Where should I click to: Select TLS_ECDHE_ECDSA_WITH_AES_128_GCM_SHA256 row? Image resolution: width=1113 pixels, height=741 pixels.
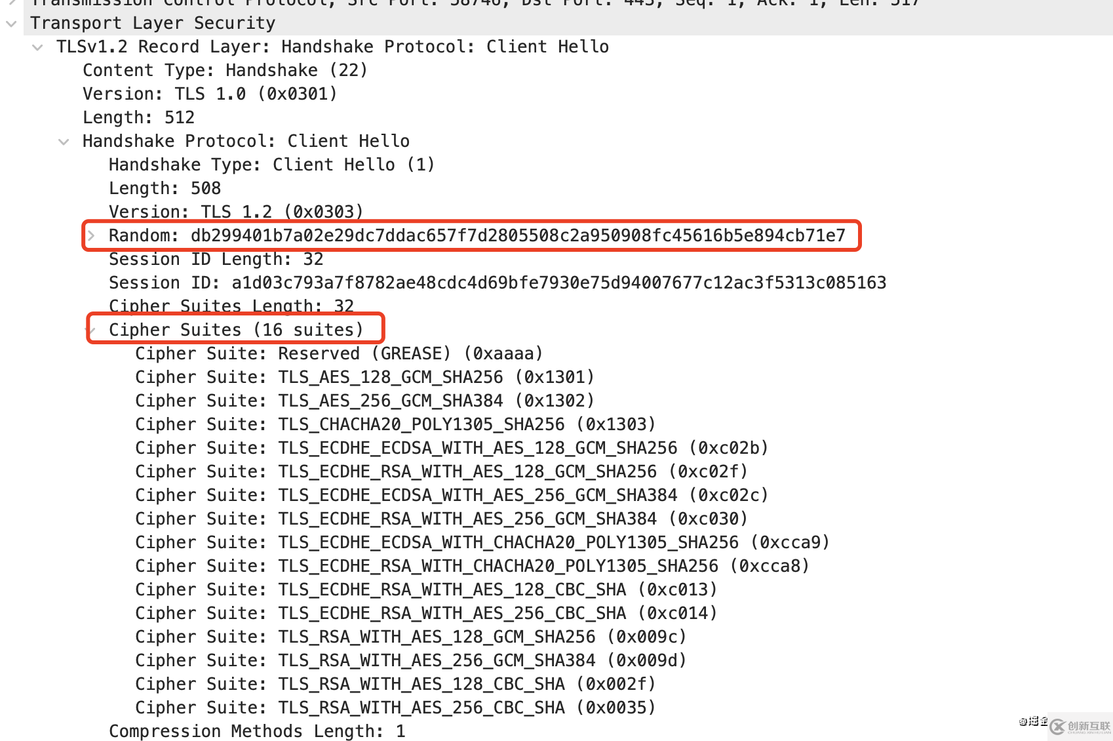451,448
